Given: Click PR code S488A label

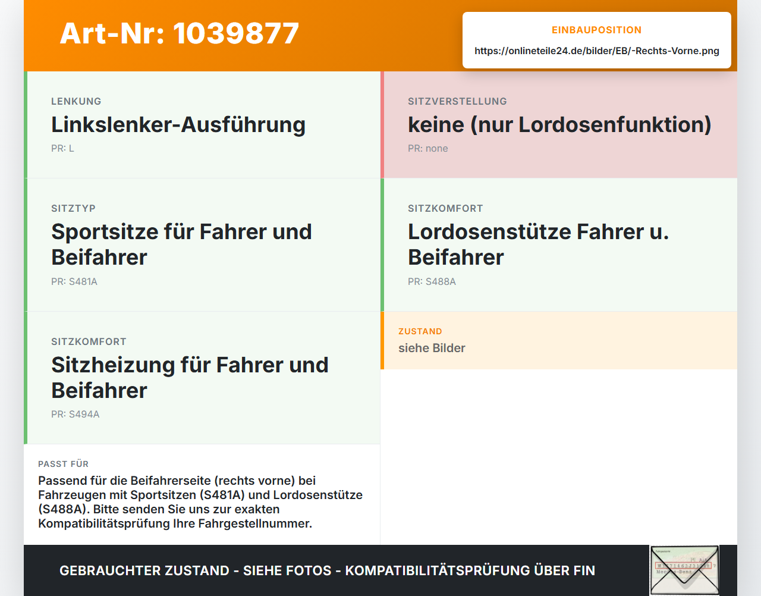Looking at the screenshot, I should click(x=432, y=281).
